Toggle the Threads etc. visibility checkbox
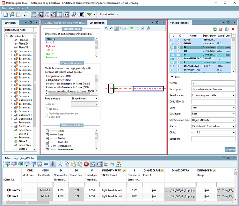 (x=47, y=146)
